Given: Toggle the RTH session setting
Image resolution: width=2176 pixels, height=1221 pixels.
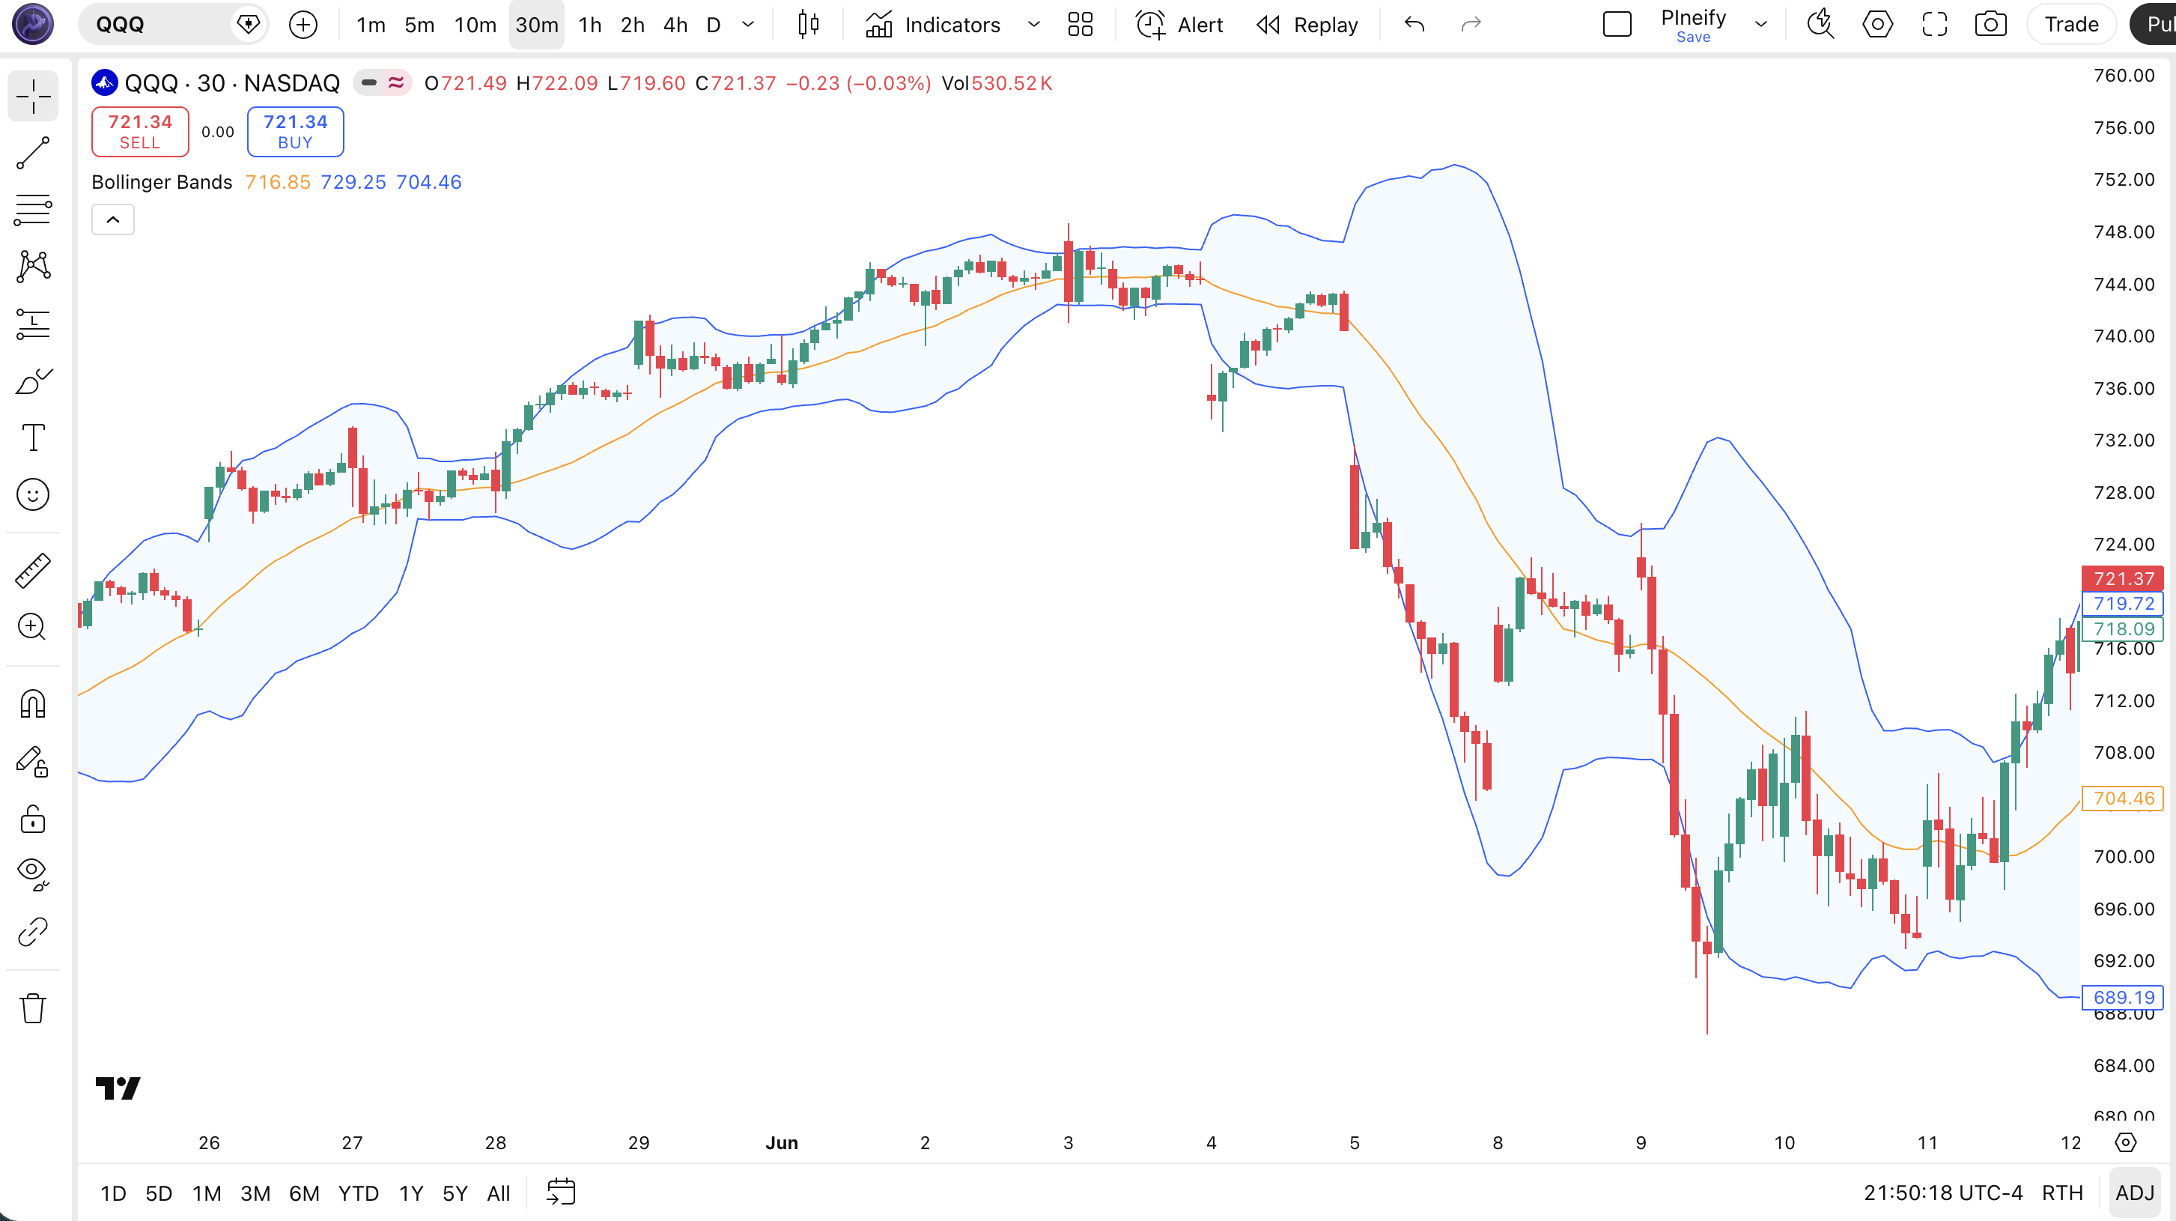Looking at the screenshot, I should [x=2062, y=1193].
